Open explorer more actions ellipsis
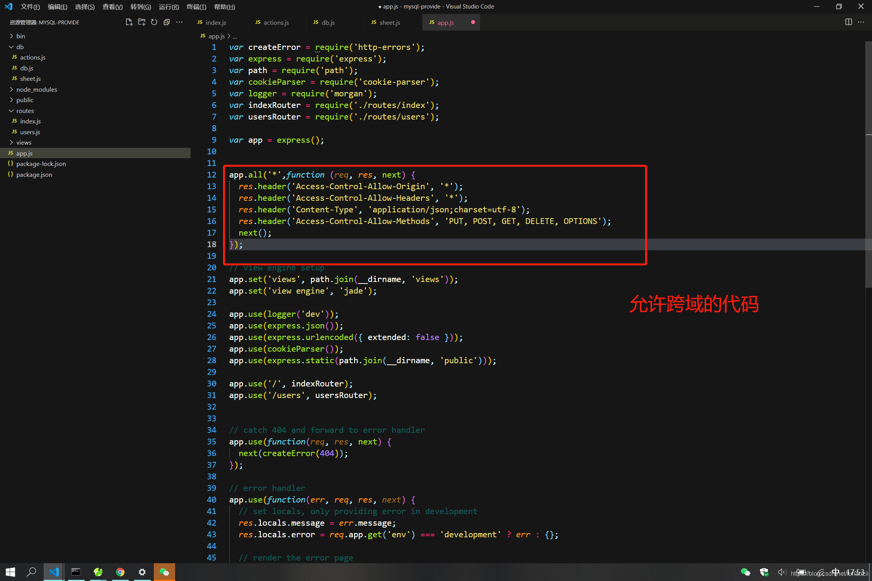The height and width of the screenshot is (581, 872). [x=179, y=22]
